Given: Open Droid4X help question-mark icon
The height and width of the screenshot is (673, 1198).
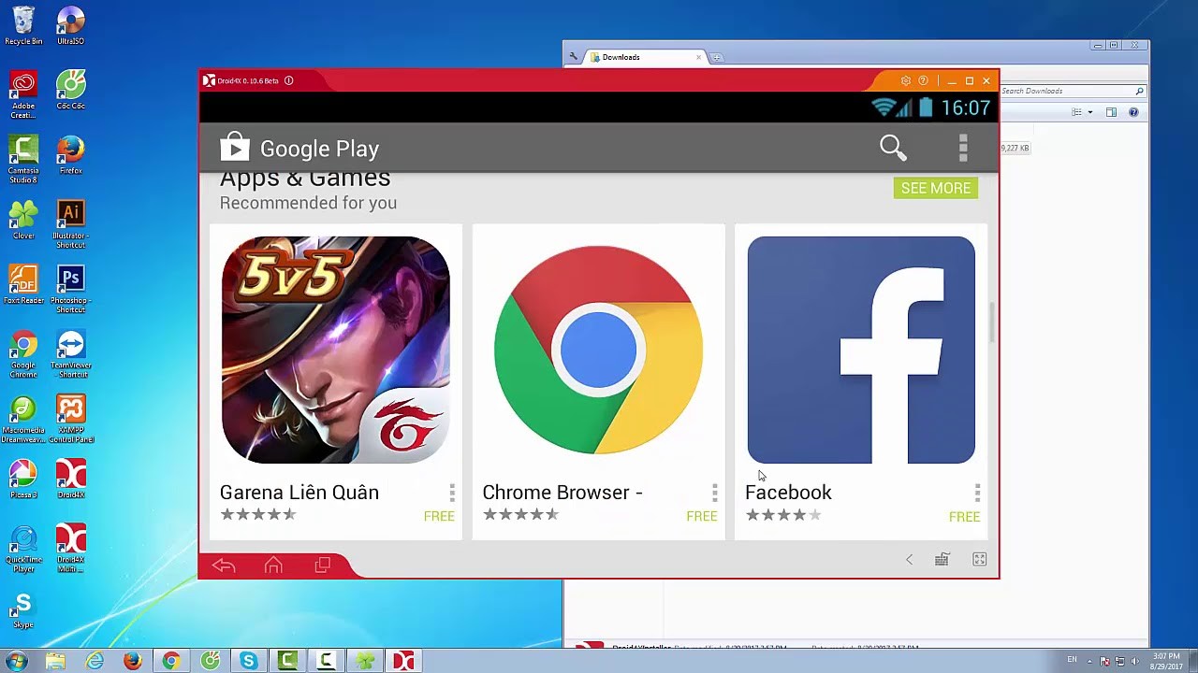Looking at the screenshot, I should [924, 80].
